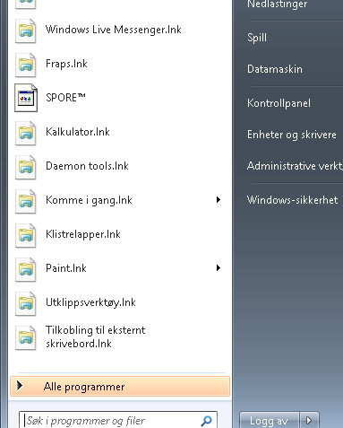The height and width of the screenshot is (428, 343).
Task: Open Enheter og skrivere
Action: point(292,135)
